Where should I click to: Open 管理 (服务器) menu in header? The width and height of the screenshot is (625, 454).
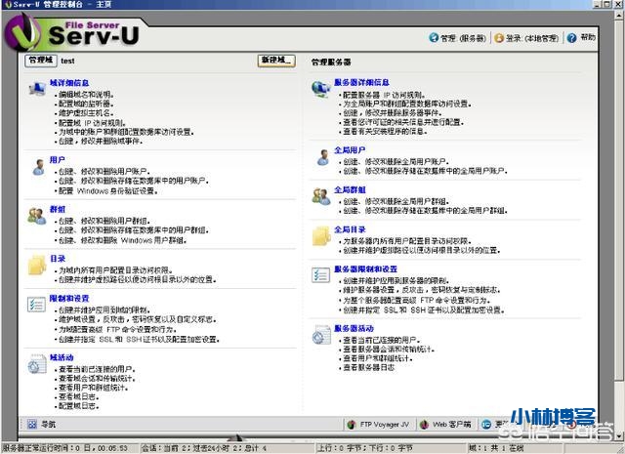[458, 38]
